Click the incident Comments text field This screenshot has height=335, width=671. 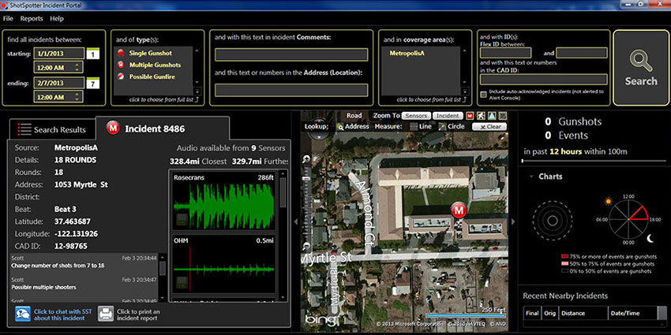click(291, 54)
